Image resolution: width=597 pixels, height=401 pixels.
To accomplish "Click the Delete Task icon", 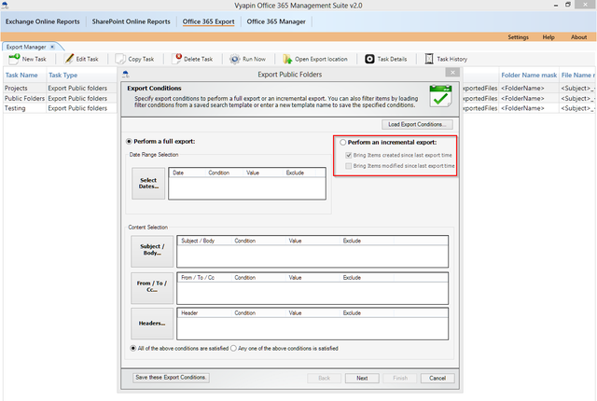I will 177,59.
